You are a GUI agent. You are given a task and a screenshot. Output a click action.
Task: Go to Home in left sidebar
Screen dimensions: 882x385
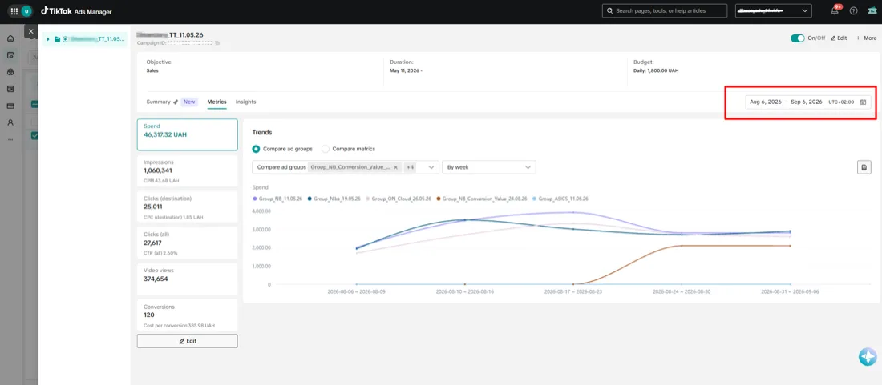coord(10,38)
